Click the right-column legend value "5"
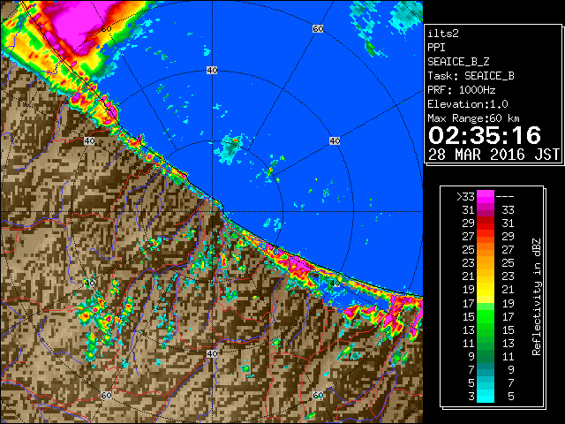Viewport: 565px width, 424px height. (x=510, y=397)
